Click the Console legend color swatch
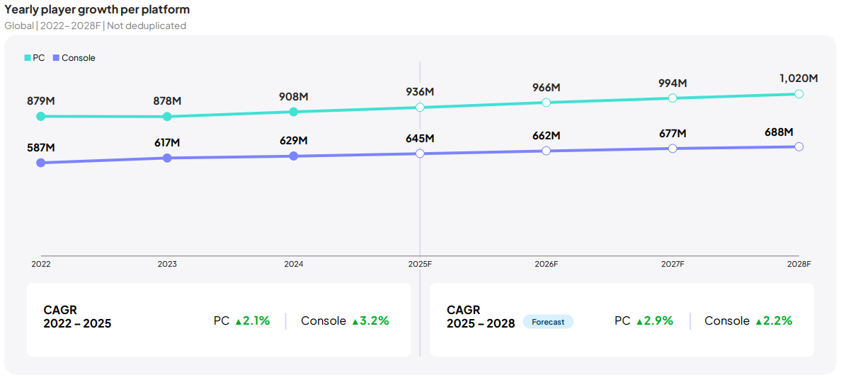 click(57, 58)
